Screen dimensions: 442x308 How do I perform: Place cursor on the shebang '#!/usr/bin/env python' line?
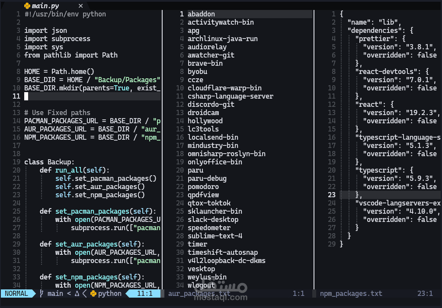click(65, 14)
